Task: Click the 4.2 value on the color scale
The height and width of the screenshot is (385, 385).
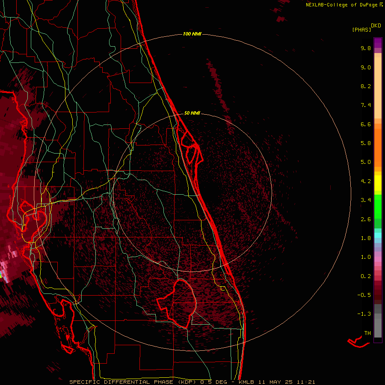Action: point(366,181)
